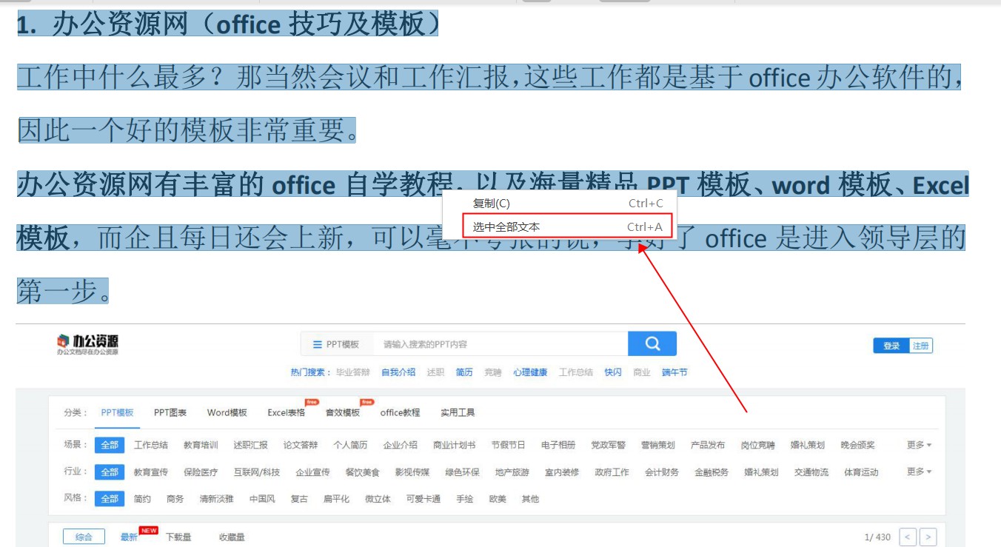The height and width of the screenshot is (547, 1001).
Task: Click the 办公资源 logo icon
Action: [64, 342]
